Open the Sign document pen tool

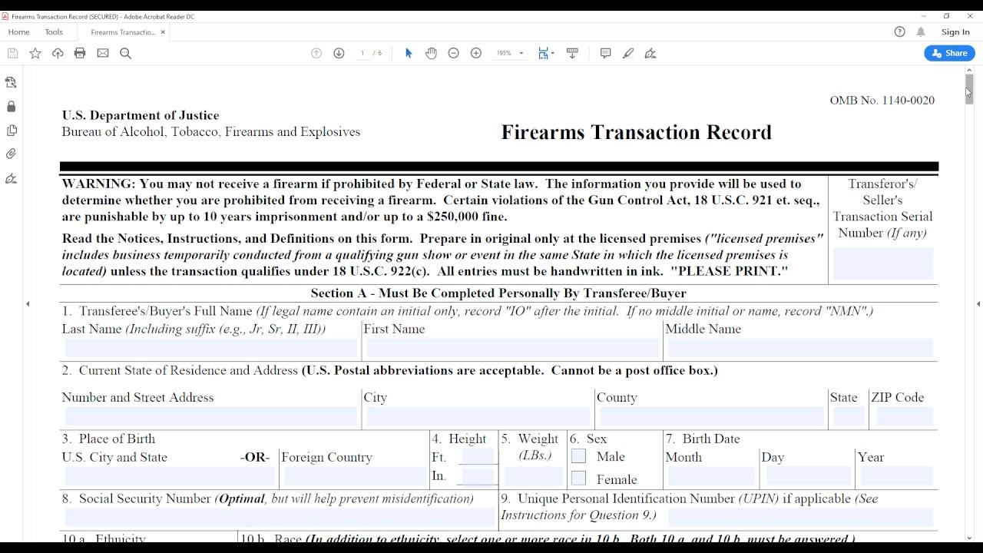coord(650,53)
